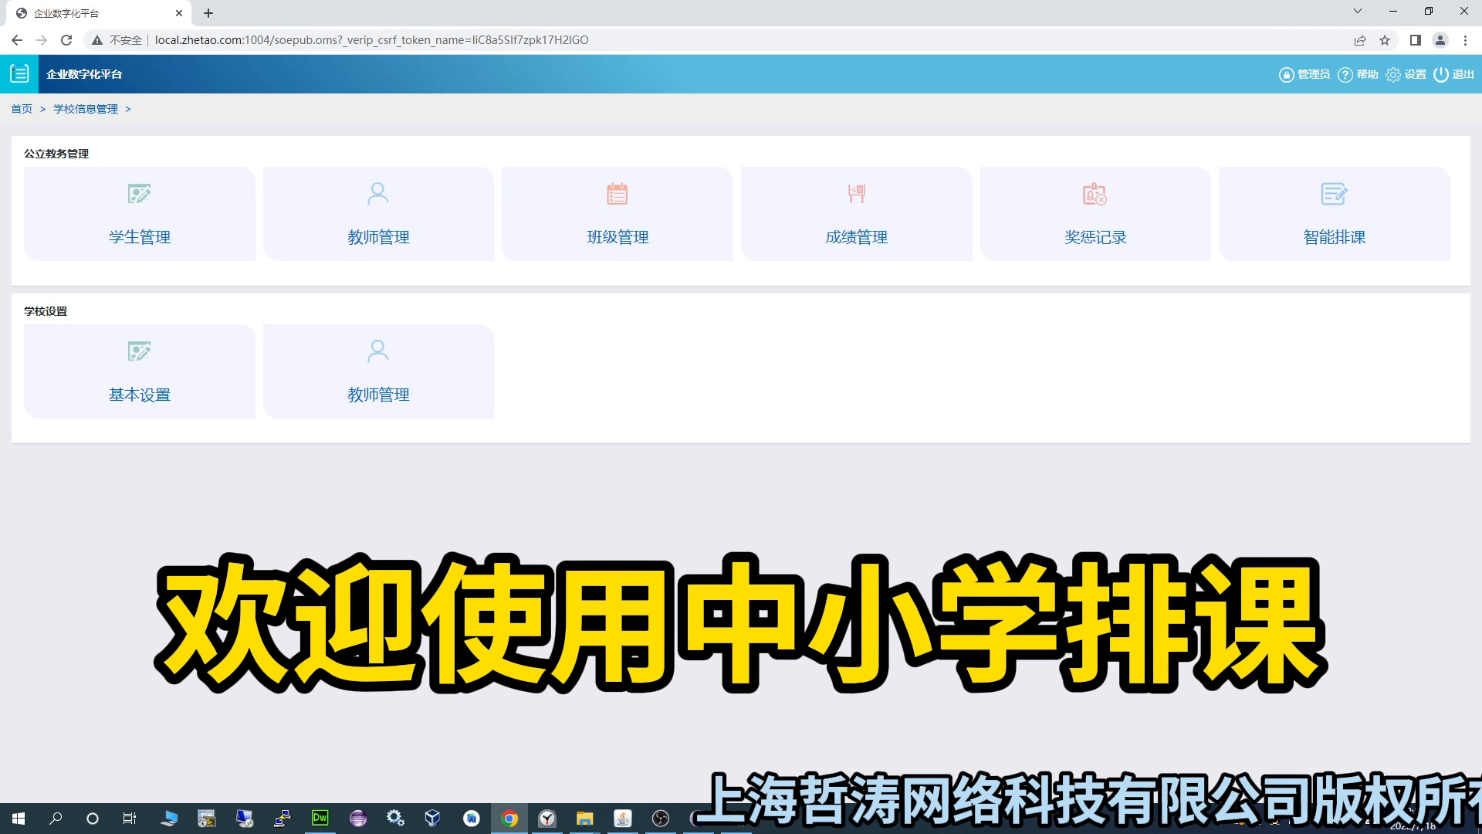Open 教师管理 under 公立教务管理
This screenshot has width=1482, height=834.
click(x=377, y=194)
